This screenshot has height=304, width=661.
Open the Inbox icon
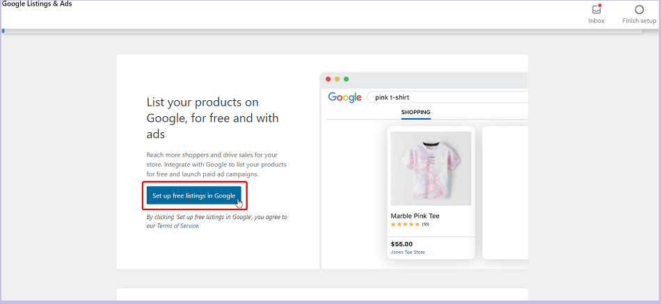tap(596, 10)
